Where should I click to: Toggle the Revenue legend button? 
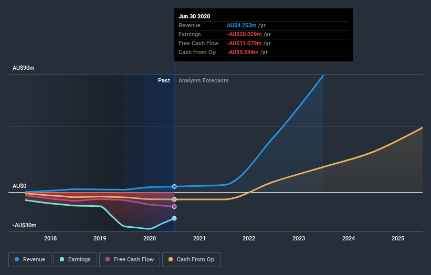click(x=30, y=260)
